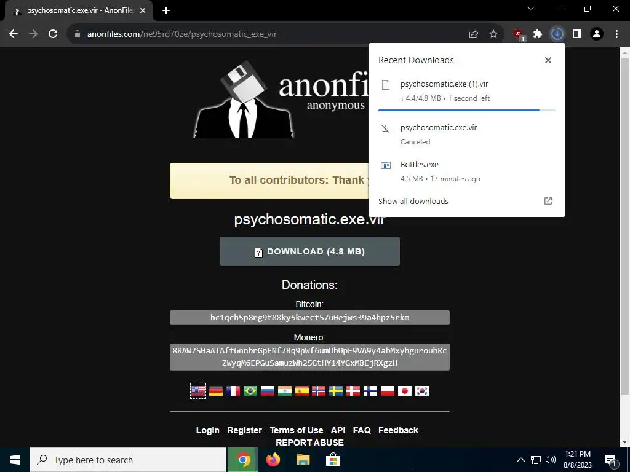630x472 pixels.
Task: Click the Windows taskbar search box
Action: pos(128,460)
